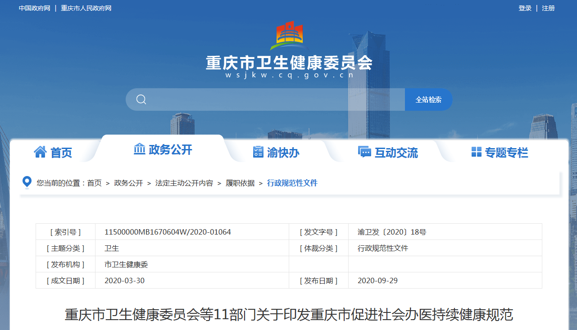Navigate to 法定主动公开内容 in breadcrumb
The image size is (577, 330).
(x=184, y=183)
